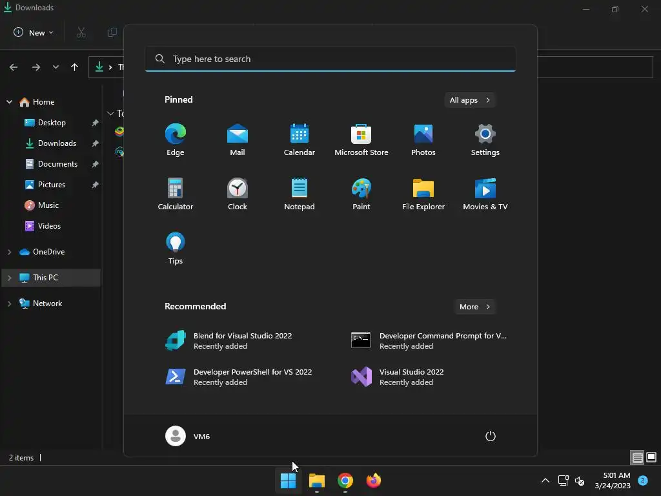Screen dimensions: 661x496
Task: Unpin Pictures using its pin icon
Action: (x=96, y=185)
